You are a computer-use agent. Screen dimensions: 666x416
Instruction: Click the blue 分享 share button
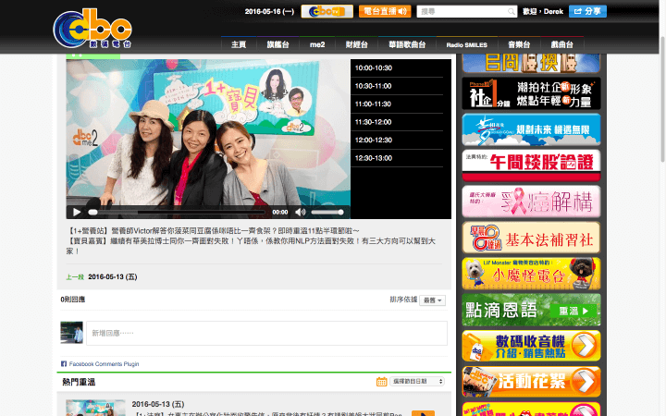[588, 11]
